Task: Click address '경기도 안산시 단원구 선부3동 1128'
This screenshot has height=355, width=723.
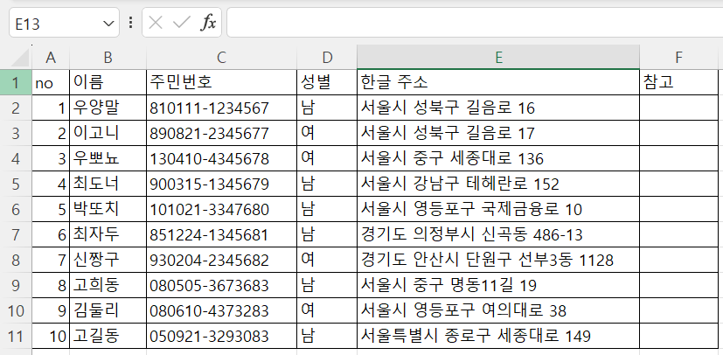Action: 498,260
